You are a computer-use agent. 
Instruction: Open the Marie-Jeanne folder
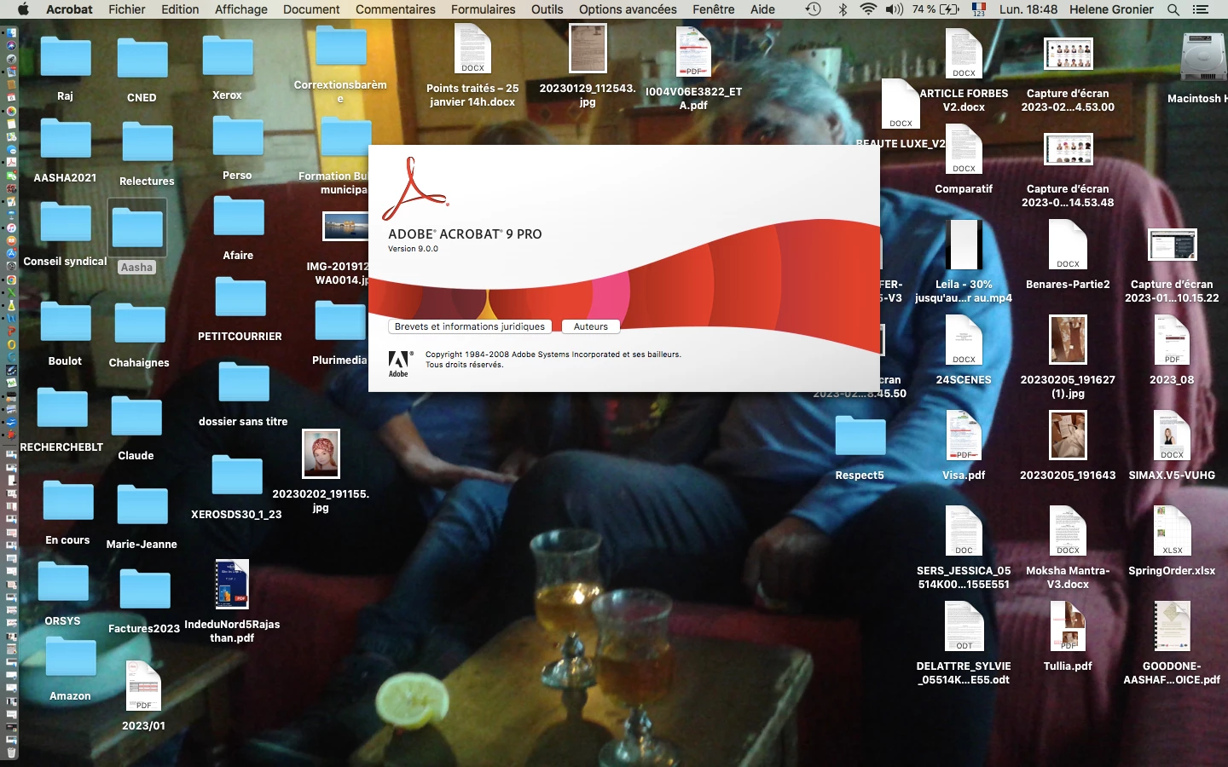click(x=142, y=505)
